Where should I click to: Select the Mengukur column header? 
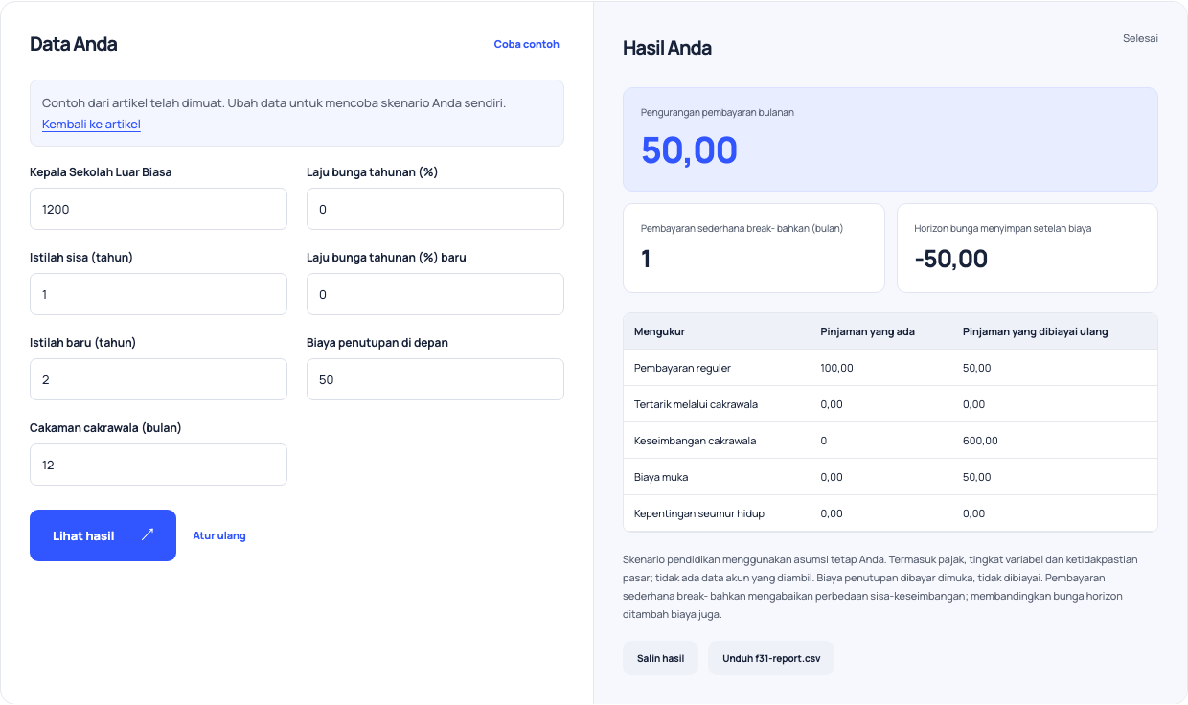[659, 331]
